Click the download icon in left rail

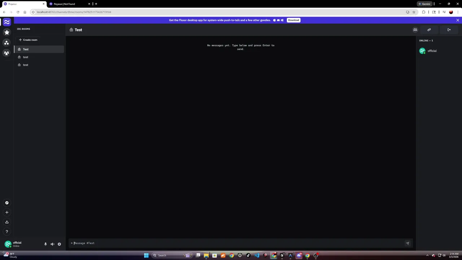tap(6, 222)
